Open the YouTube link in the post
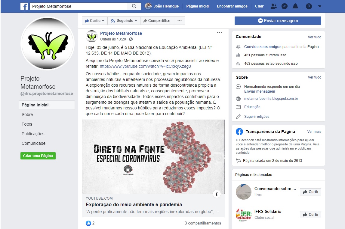This screenshot has width=345, height=229. click(x=145, y=66)
